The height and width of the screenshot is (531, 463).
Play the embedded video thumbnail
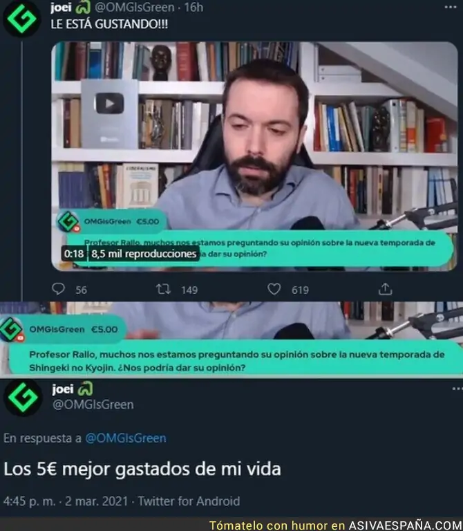[254, 156]
